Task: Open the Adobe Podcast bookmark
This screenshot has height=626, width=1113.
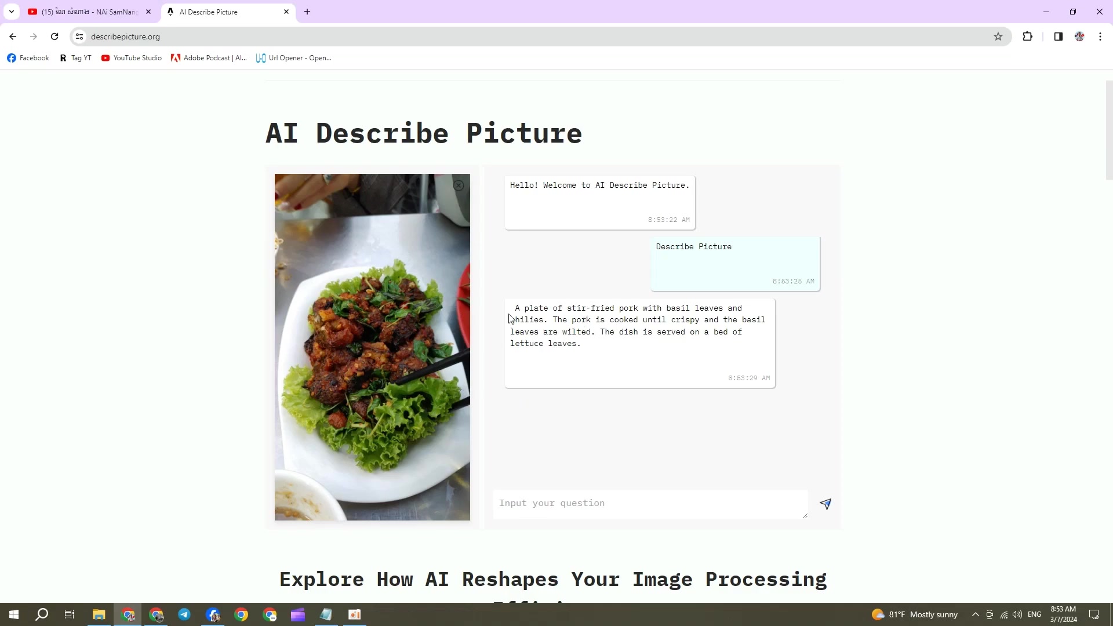Action: pos(209,58)
